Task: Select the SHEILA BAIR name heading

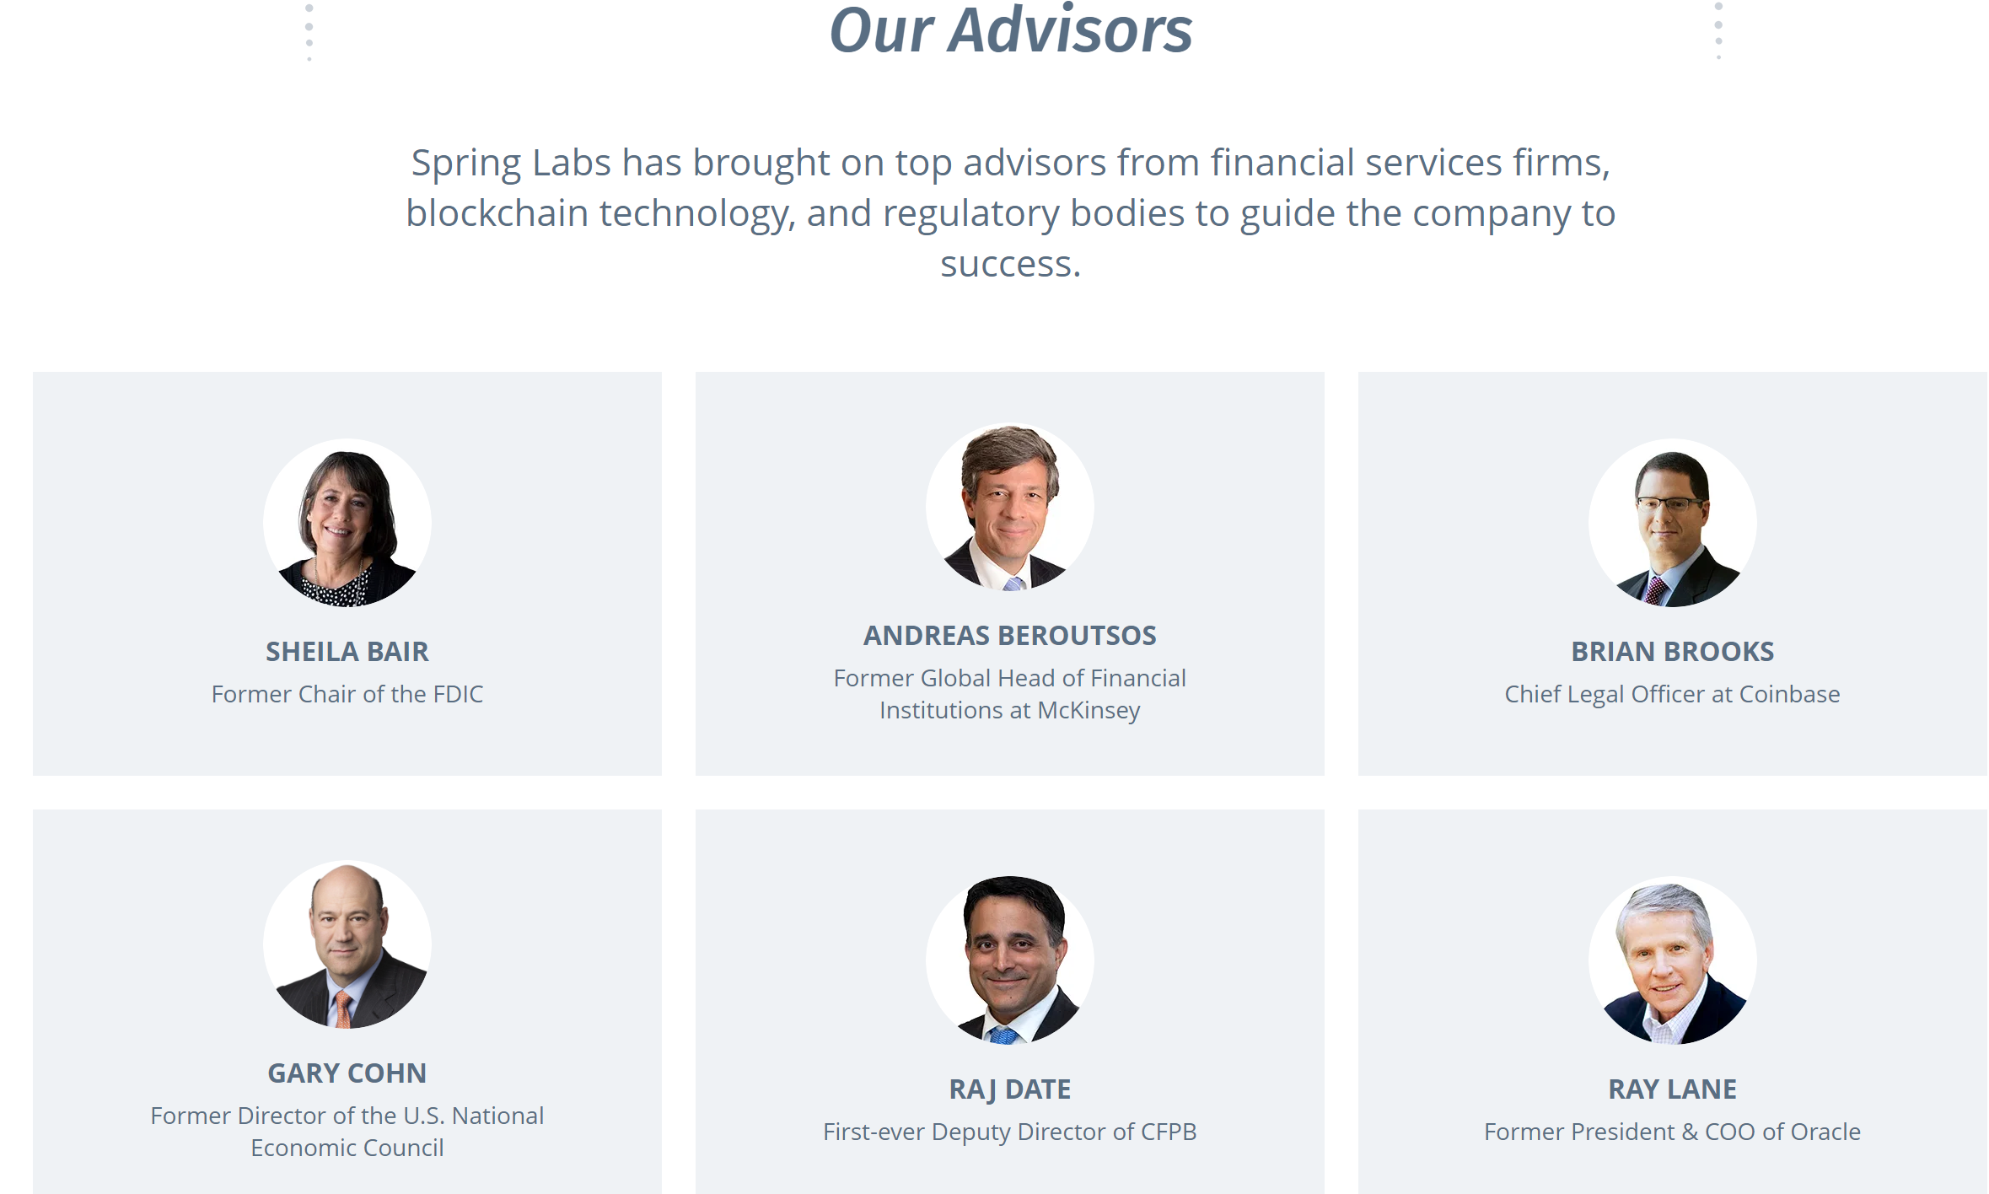Action: (x=347, y=652)
